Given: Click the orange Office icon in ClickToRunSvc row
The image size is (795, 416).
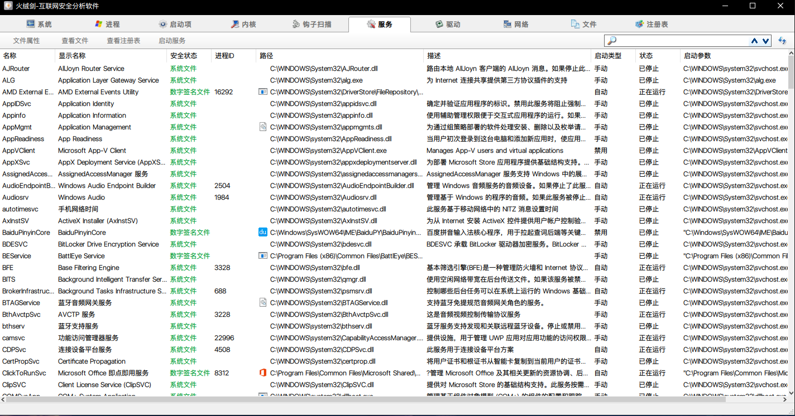Looking at the screenshot, I should point(263,373).
